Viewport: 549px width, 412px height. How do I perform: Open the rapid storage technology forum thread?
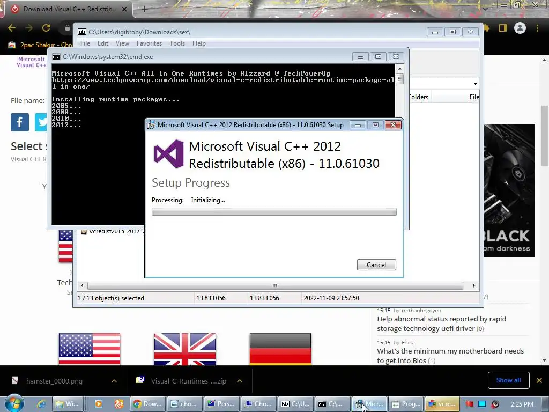[x=442, y=323]
